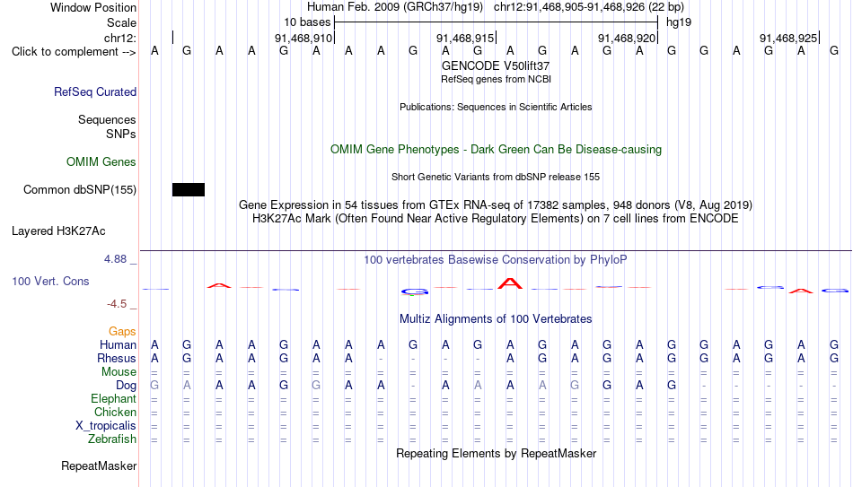
Task: Click the 100 Vert. Cons track label
Action: [50, 281]
